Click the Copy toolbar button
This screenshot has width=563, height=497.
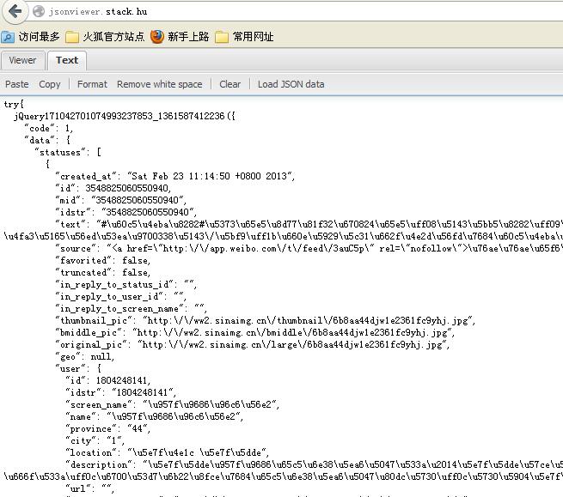(50, 84)
